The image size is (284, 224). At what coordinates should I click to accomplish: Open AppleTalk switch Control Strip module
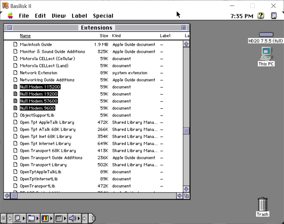tap(20, 218)
